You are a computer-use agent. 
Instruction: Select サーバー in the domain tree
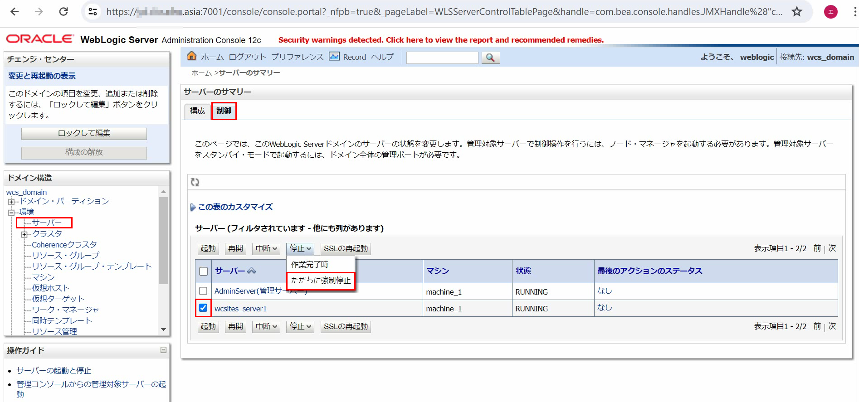click(47, 223)
